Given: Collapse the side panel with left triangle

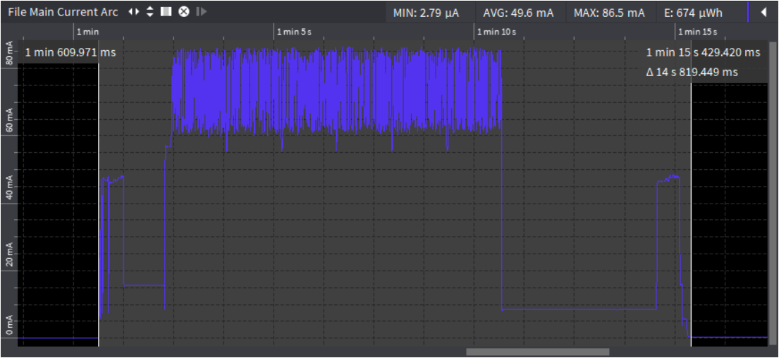Looking at the screenshot, I should [763, 13].
